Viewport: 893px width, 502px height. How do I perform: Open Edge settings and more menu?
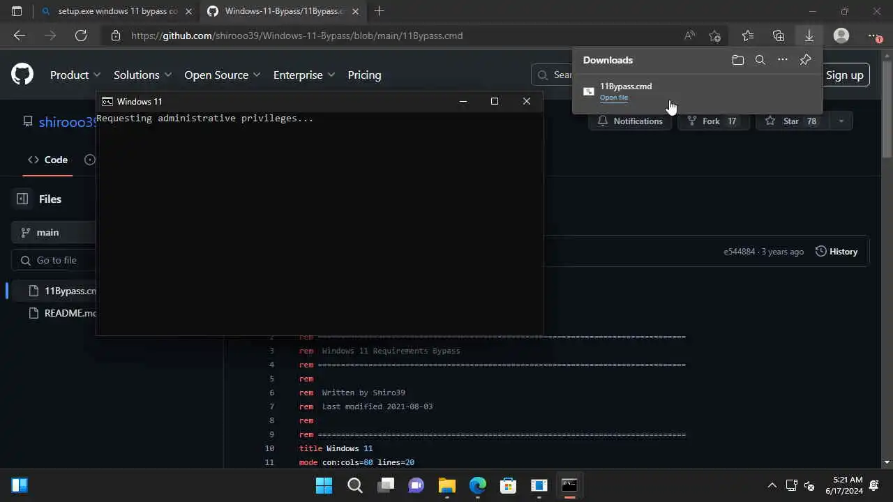point(873,36)
